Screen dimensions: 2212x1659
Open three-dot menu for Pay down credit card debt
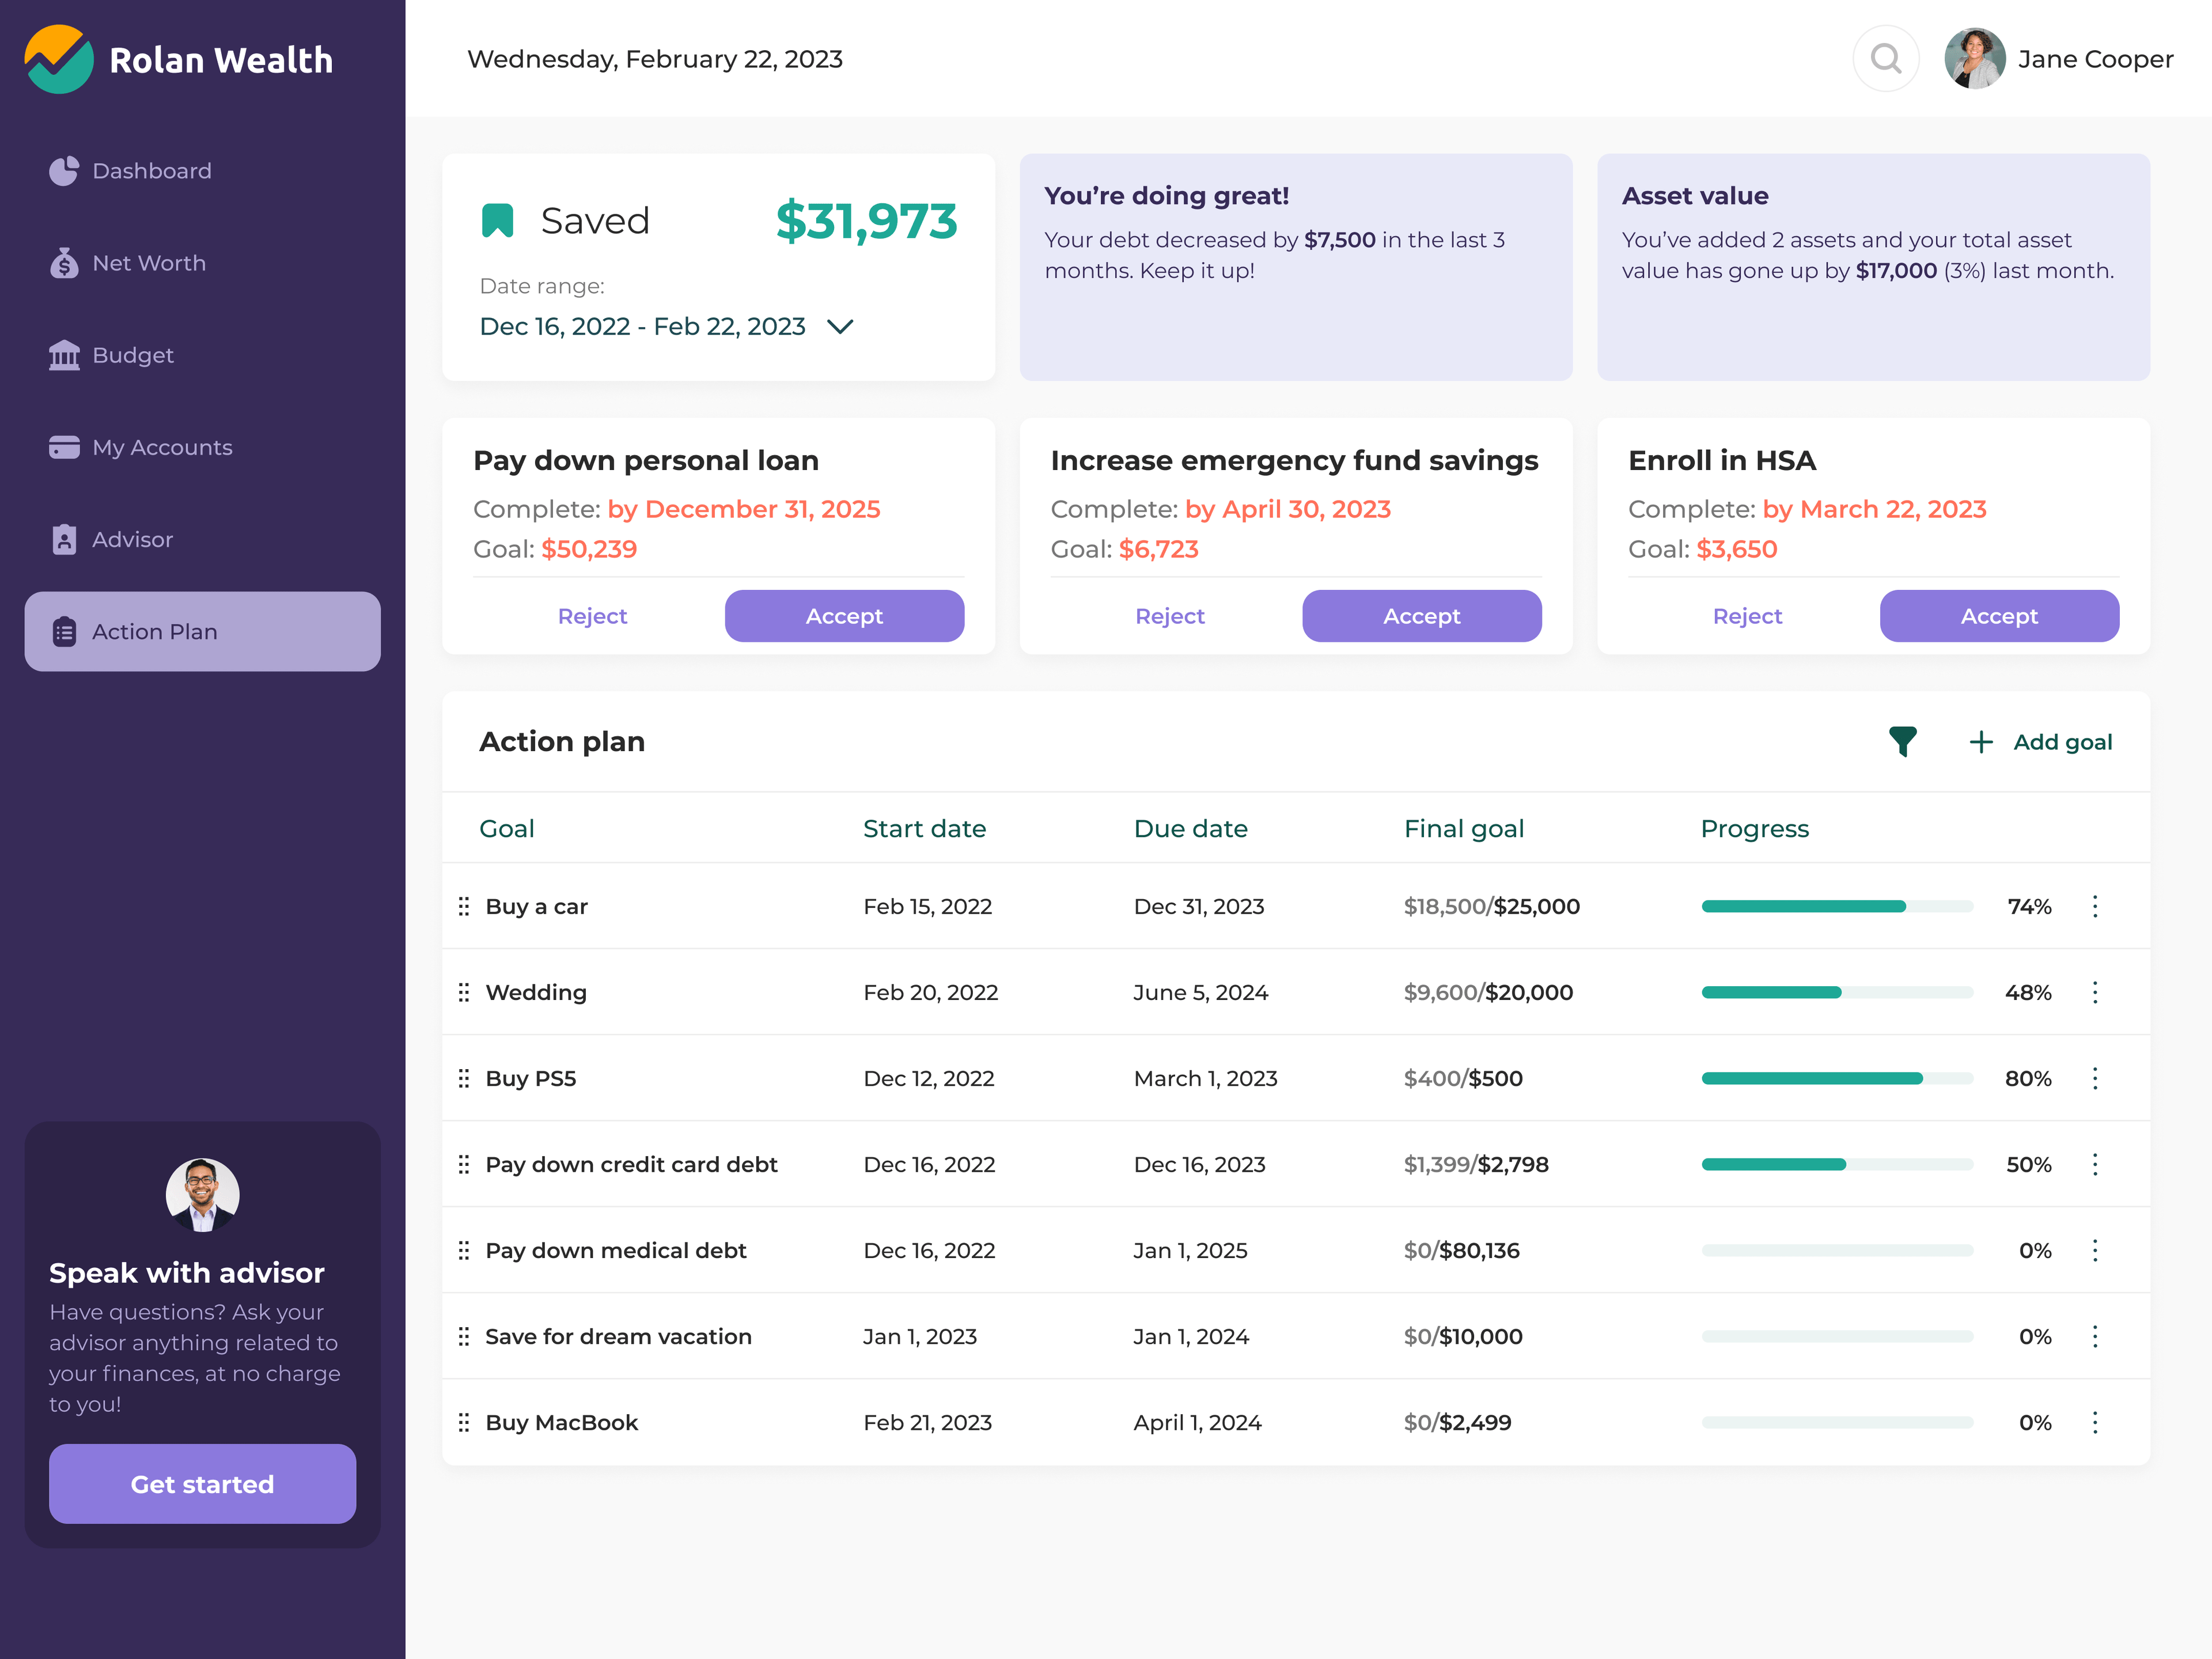click(2095, 1164)
